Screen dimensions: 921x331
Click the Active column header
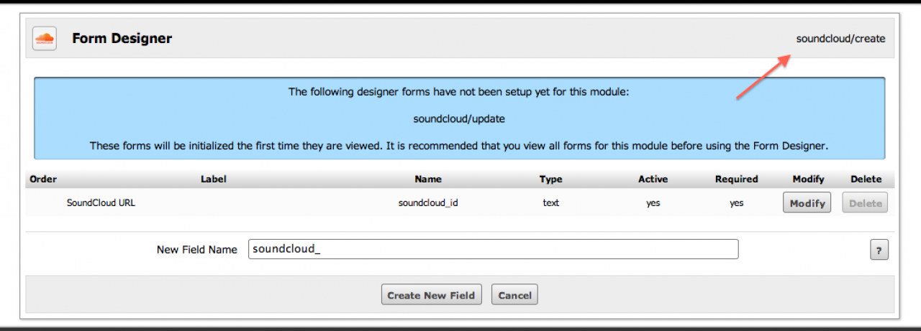(653, 179)
